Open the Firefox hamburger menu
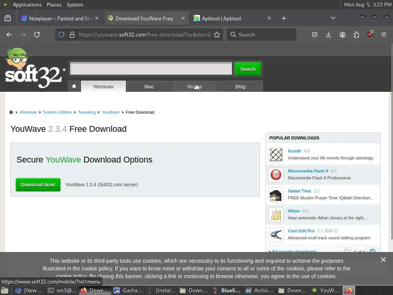 (384, 35)
